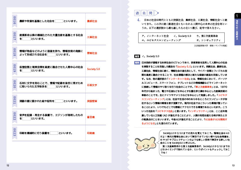Select choice ウ。第2次産業革命
241x170 pixels.
pyautogui.click(x=207, y=36)
